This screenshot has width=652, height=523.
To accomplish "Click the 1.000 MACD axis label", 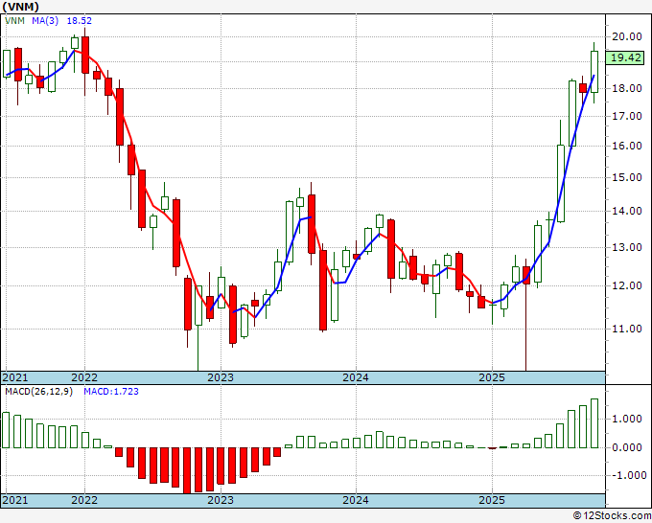I will [627, 419].
